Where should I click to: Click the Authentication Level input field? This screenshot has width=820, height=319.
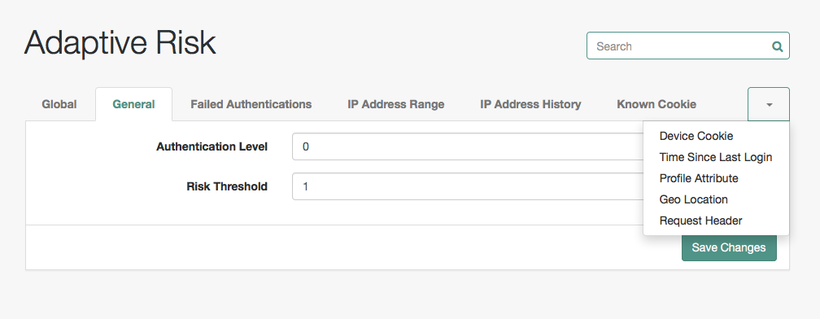pyautogui.click(x=468, y=146)
